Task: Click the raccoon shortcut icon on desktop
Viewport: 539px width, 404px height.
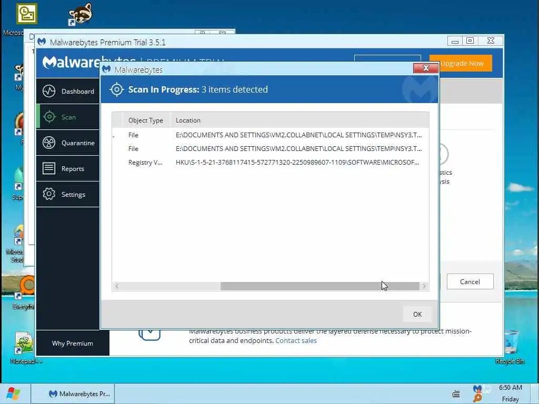Action: (80, 14)
